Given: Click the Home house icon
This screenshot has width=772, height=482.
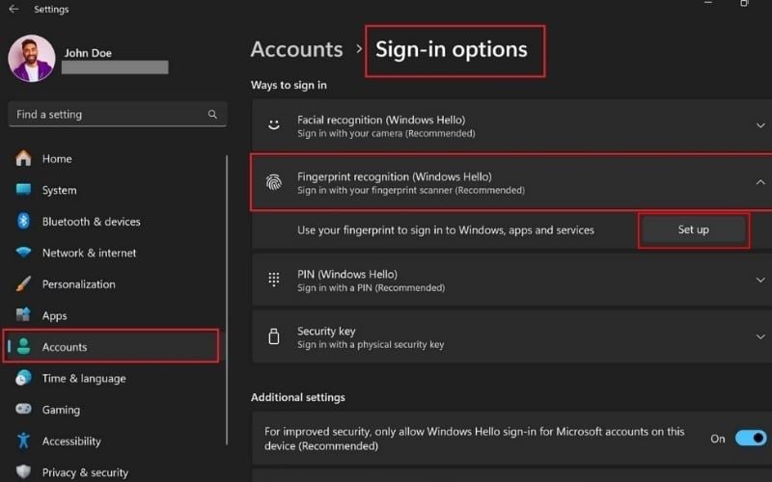Looking at the screenshot, I should point(24,159).
